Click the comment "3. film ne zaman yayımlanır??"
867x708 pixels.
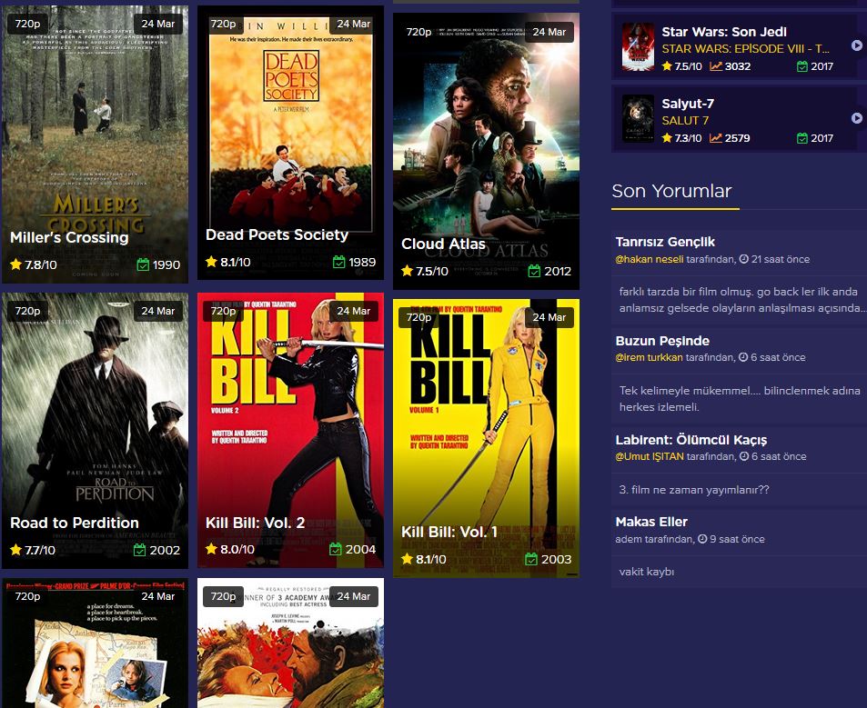click(694, 490)
